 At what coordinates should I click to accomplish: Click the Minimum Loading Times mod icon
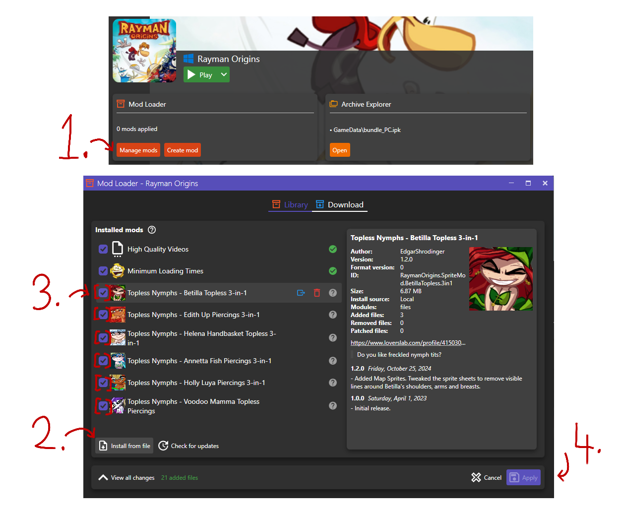tap(118, 271)
